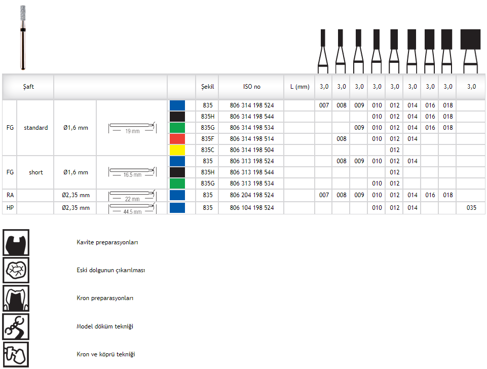Click the Kavite preparasyonları text label
This screenshot has width=487, height=369.
(107, 242)
